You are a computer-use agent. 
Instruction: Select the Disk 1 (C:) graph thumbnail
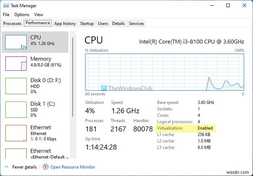16,110
